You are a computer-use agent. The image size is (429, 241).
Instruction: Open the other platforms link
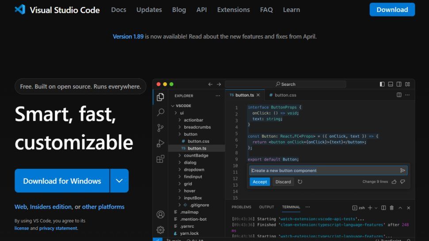(x=103, y=207)
